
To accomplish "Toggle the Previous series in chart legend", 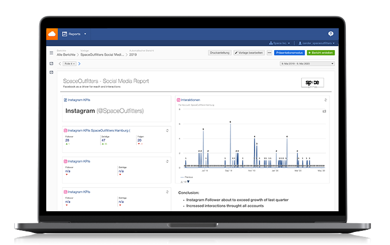I will point(186,177).
